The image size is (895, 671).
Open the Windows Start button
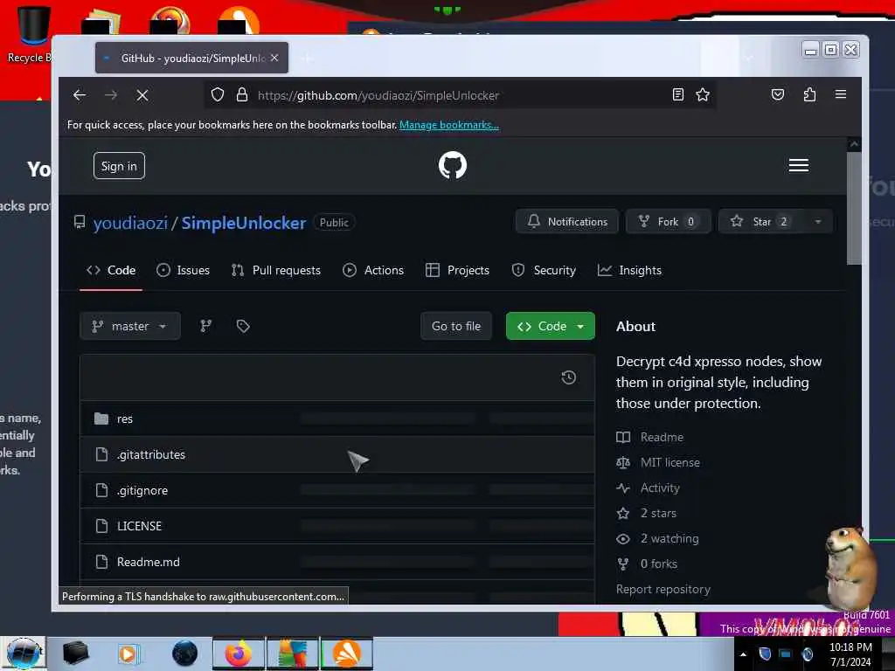point(24,654)
